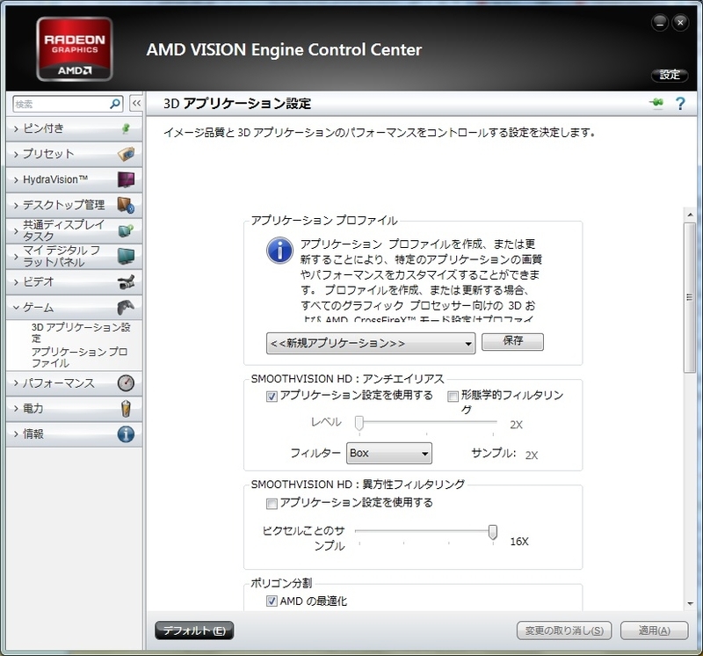The width and height of the screenshot is (703, 656).
Task: Click the gauge icon beside パフォーマンス
Action: click(x=126, y=383)
